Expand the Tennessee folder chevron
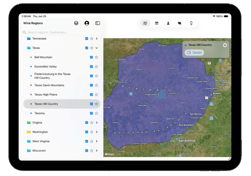This screenshot has width=251, height=176. pyautogui.click(x=97, y=39)
